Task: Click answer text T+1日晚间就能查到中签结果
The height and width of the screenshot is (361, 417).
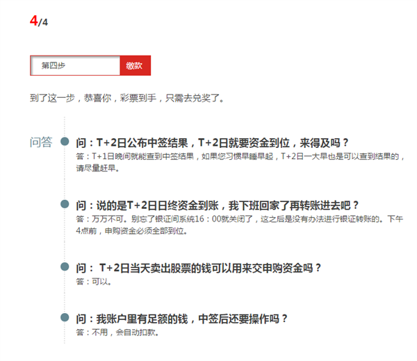Action: click(x=142, y=156)
